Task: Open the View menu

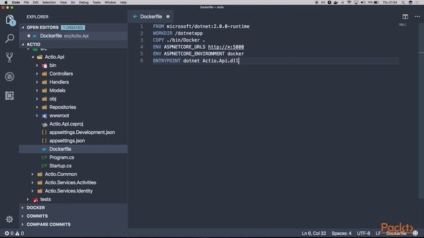Action: [64, 3]
